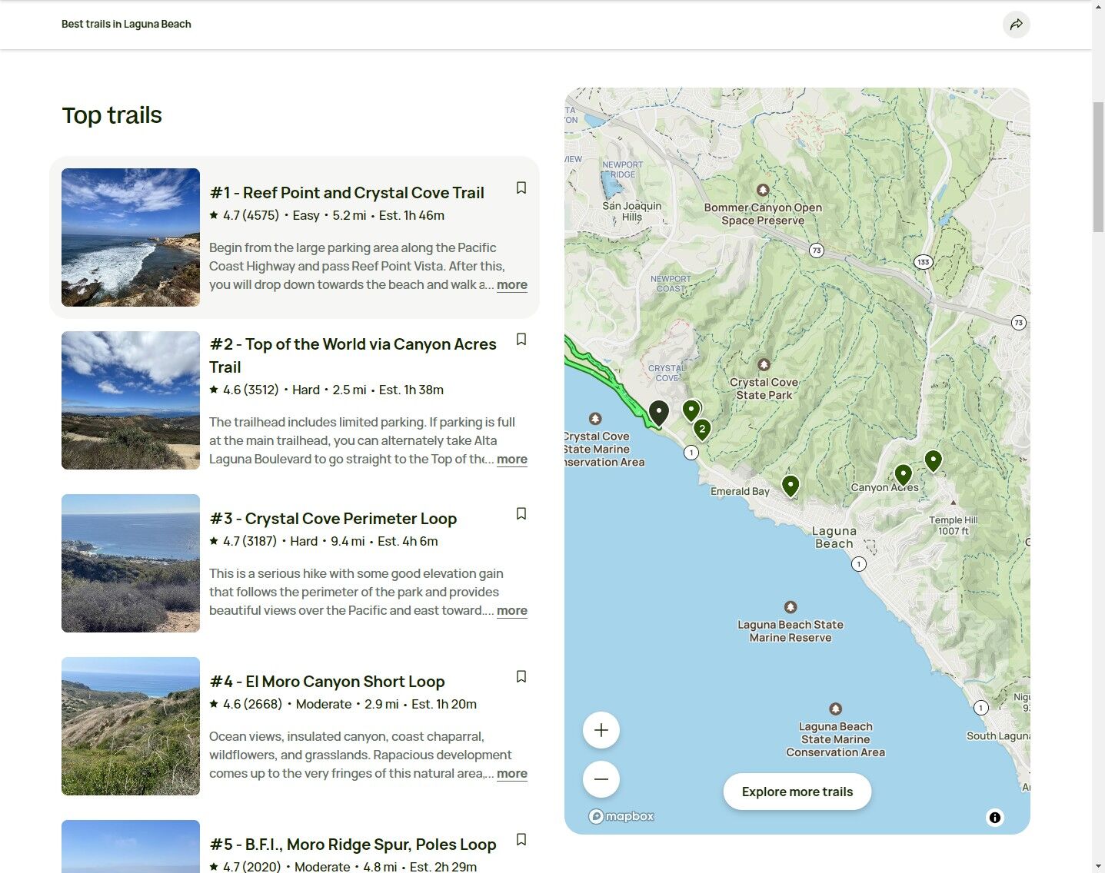Open the El Moro Canyon Short Loop photo

[x=131, y=726]
